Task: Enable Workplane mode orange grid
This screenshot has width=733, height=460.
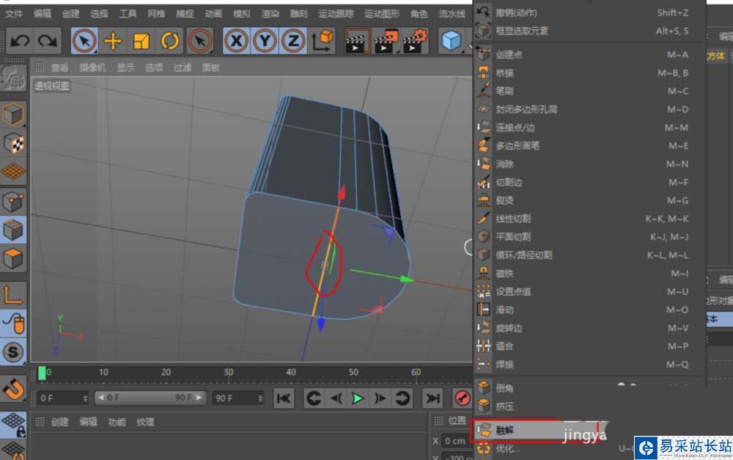Action: point(13,172)
